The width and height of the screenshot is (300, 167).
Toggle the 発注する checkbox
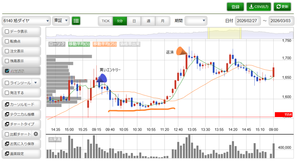pos(7,93)
